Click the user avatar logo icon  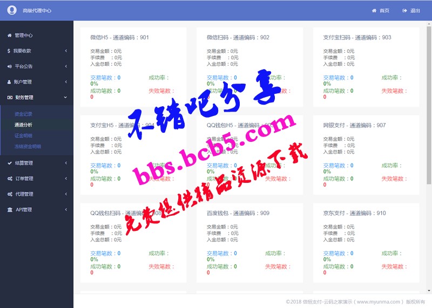point(12,10)
